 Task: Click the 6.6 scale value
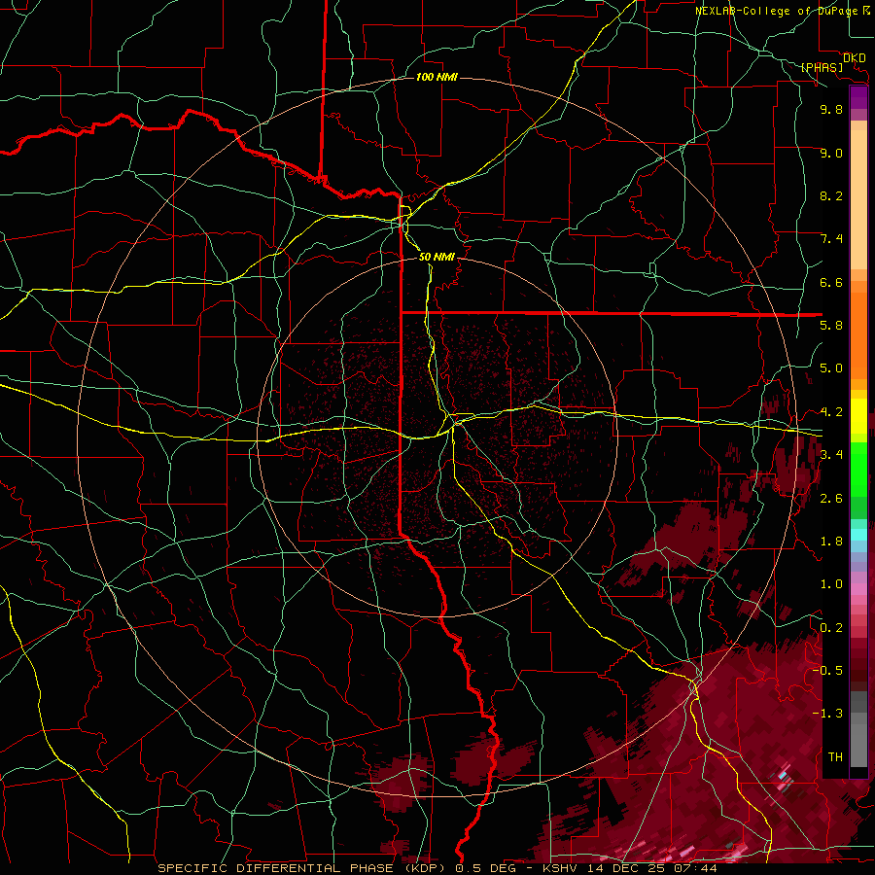tap(831, 282)
